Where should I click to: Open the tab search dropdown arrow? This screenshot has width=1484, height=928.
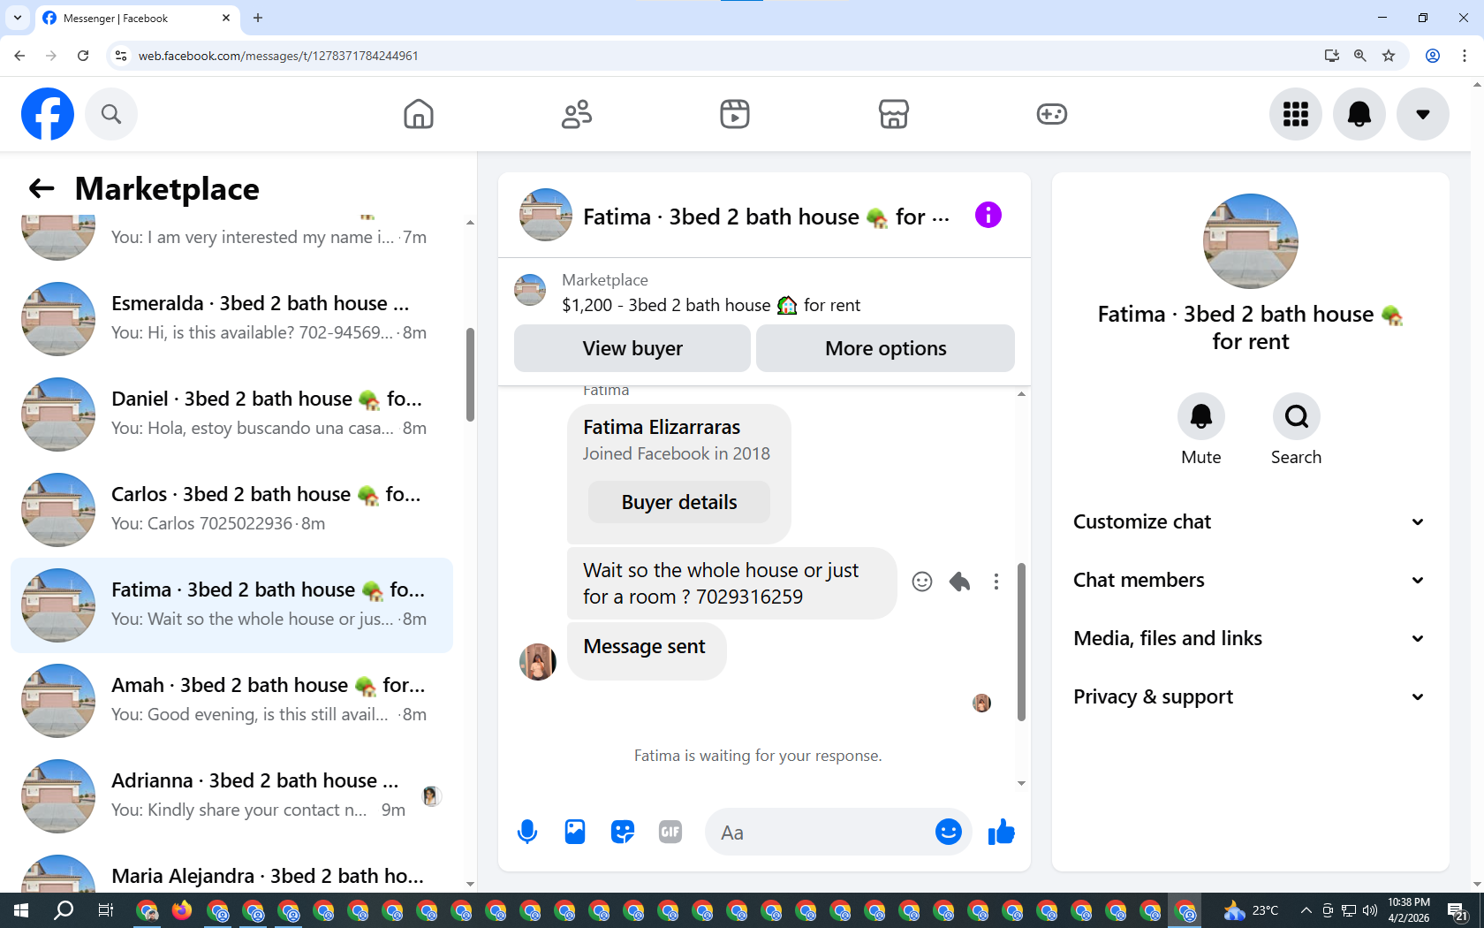(x=18, y=18)
